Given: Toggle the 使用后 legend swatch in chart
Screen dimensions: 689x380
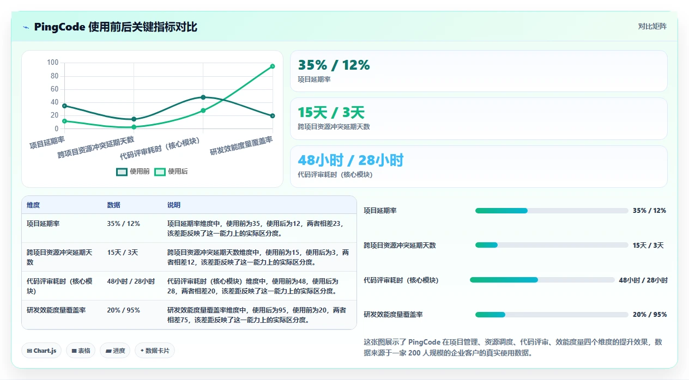Looking at the screenshot, I should click(160, 171).
